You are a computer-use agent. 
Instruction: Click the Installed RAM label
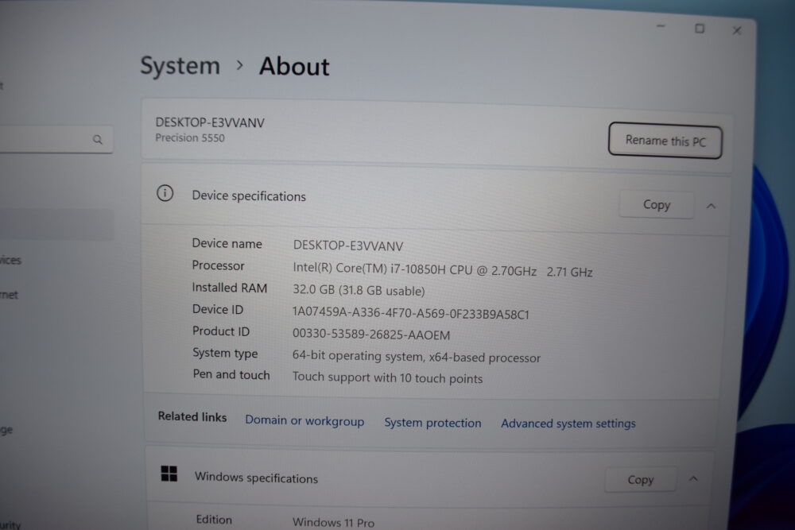coord(229,288)
